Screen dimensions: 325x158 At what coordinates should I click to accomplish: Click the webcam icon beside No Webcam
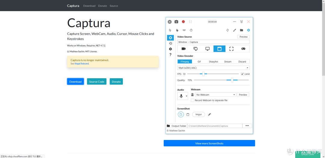click(x=192, y=95)
